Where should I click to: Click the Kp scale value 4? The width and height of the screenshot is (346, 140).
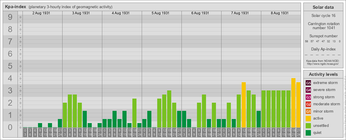click(x=10, y=78)
